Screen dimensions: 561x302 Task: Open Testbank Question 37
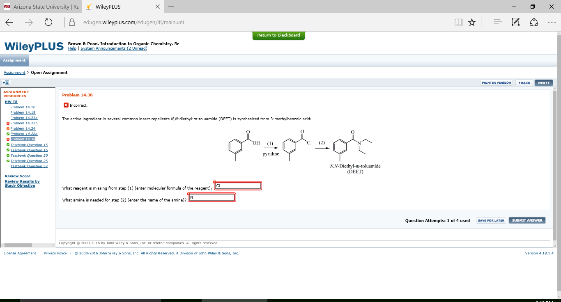[29, 166]
